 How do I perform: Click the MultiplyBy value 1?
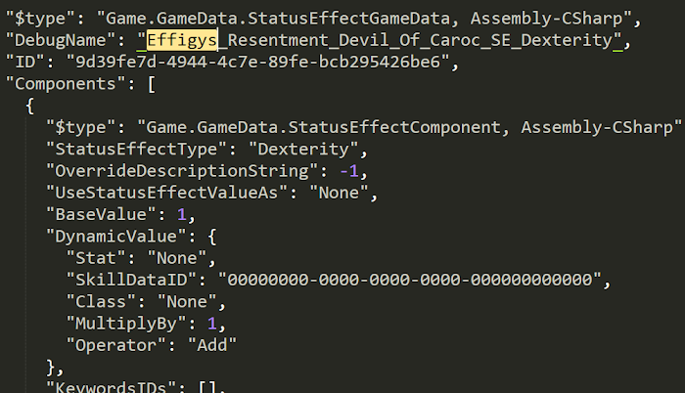(x=212, y=324)
